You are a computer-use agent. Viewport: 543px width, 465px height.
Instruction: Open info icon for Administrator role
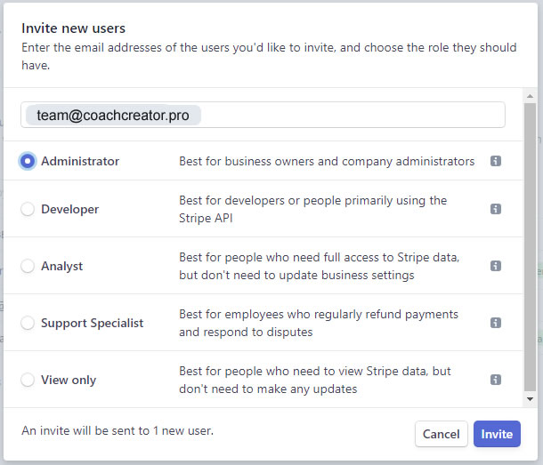coord(496,161)
